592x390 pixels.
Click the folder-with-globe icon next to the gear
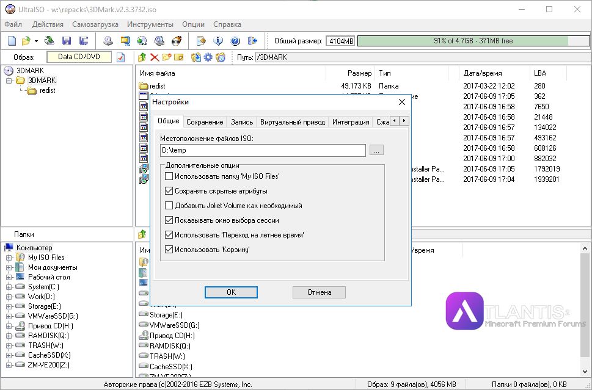tap(221, 57)
